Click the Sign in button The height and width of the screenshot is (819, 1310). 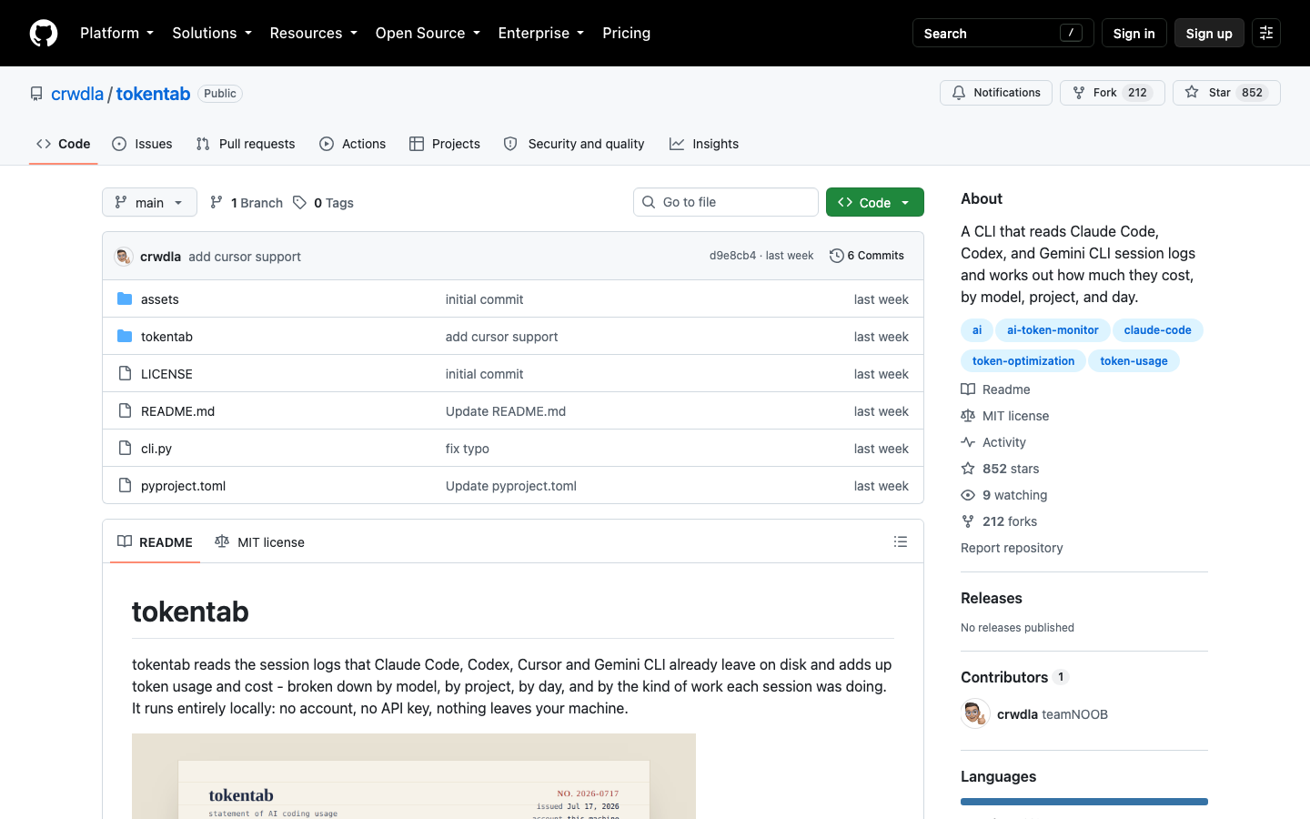tap(1134, 33)
